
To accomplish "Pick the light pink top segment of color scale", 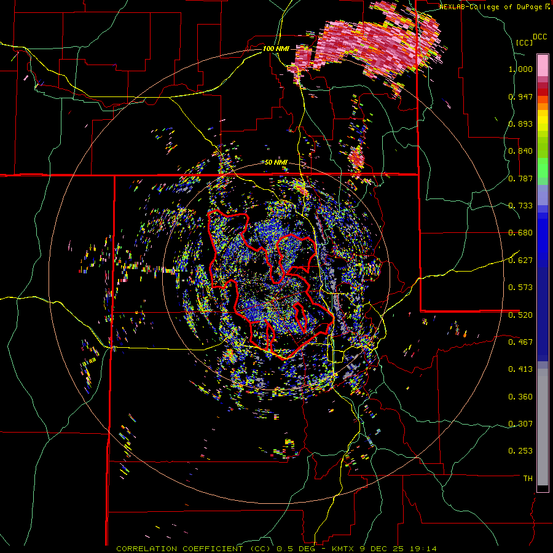I will pos(543,65).
